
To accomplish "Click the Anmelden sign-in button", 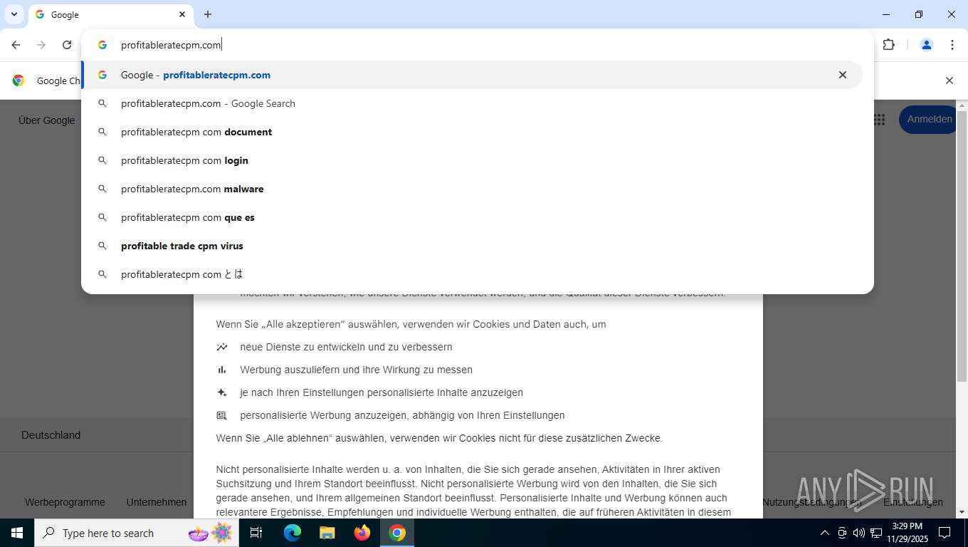I will (929, 120).
